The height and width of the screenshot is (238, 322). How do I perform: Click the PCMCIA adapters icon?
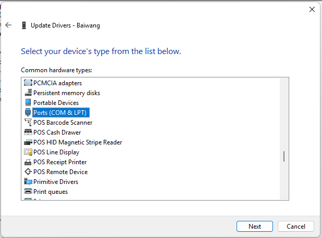(28, 83)
